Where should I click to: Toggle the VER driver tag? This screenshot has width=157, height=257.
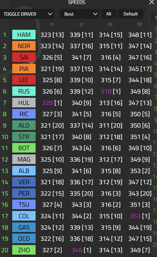[24, 182]
